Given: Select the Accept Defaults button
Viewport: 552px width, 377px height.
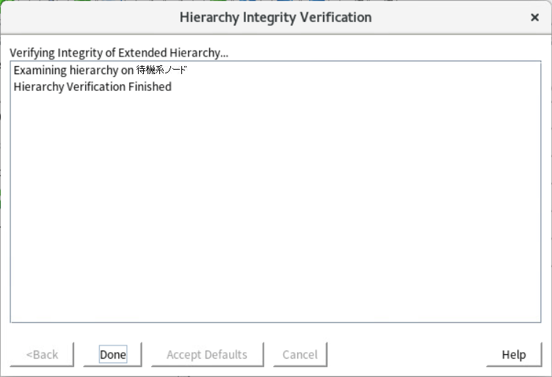Looking at the screenshot, I should [x=207, y=354].
